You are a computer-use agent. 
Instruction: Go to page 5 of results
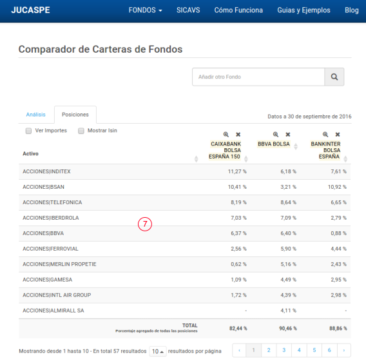click(x=314, y=350)
